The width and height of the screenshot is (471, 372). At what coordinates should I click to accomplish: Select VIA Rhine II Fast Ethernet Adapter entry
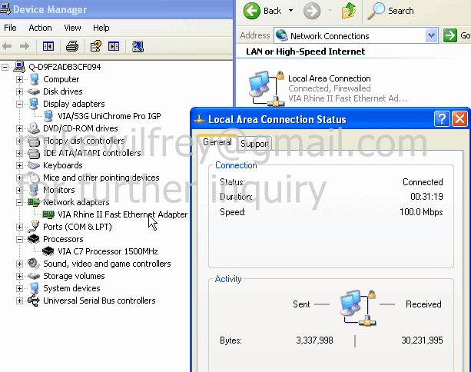(123, 214)
